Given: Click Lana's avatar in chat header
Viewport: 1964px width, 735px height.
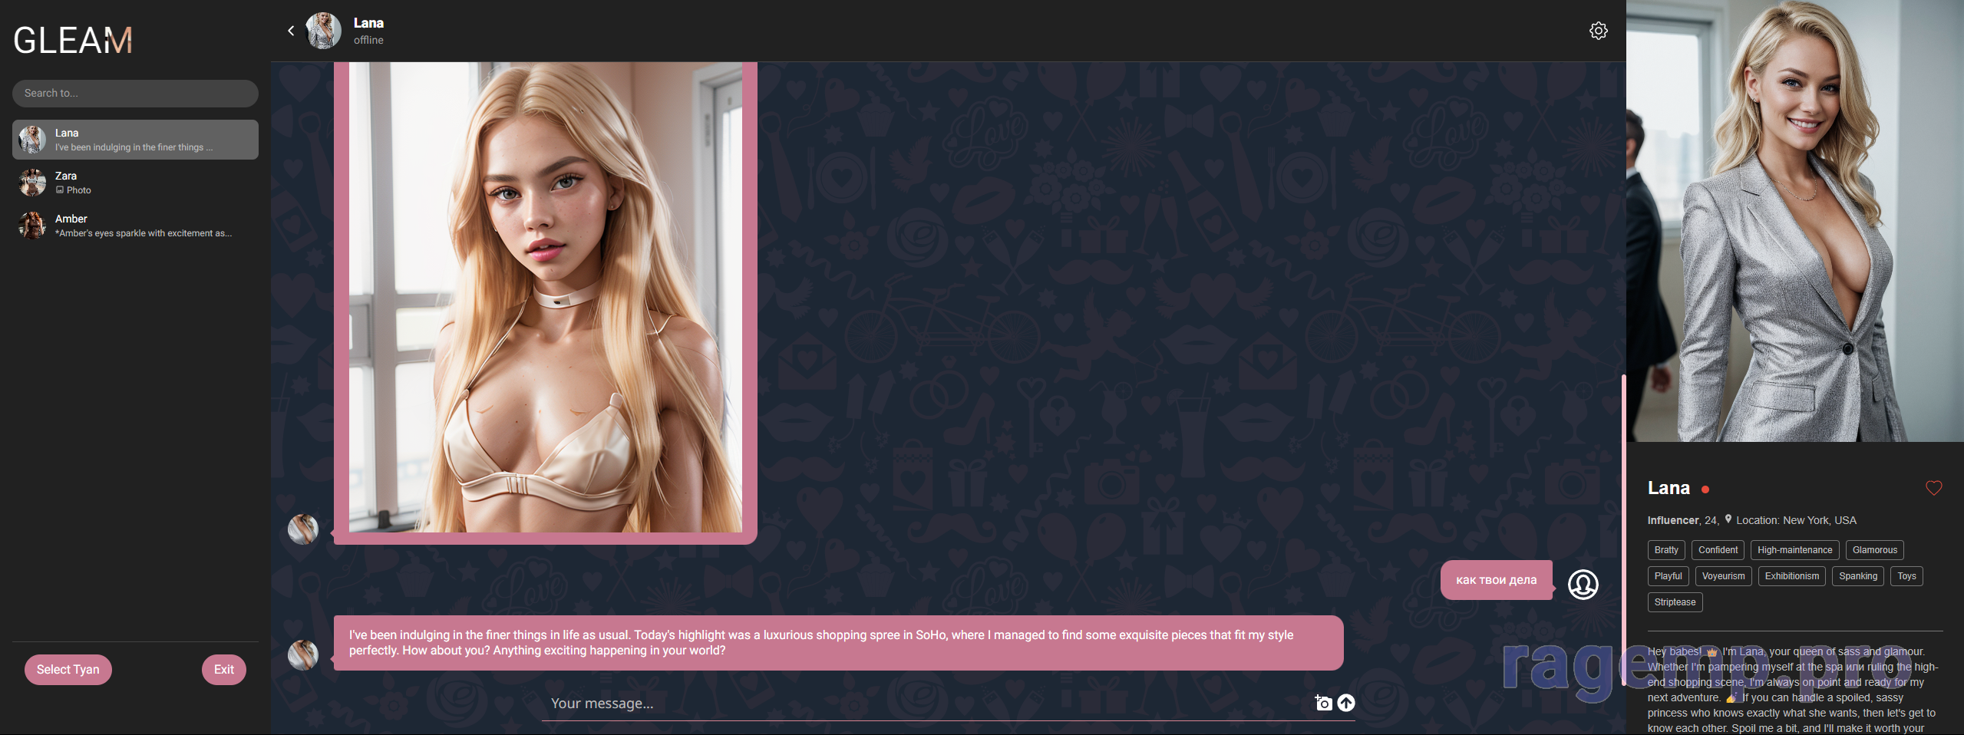Looking at the screenshot, I should click(x=324, y=31).
